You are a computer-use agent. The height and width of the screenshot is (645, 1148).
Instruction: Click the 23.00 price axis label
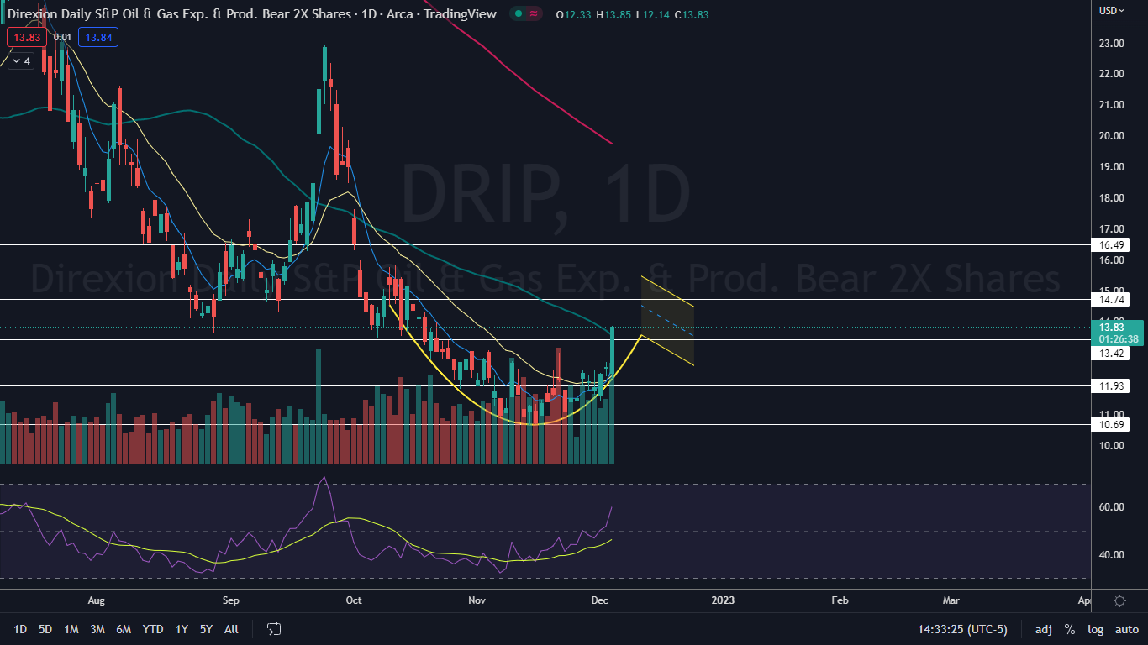(x=1111, y=43)
